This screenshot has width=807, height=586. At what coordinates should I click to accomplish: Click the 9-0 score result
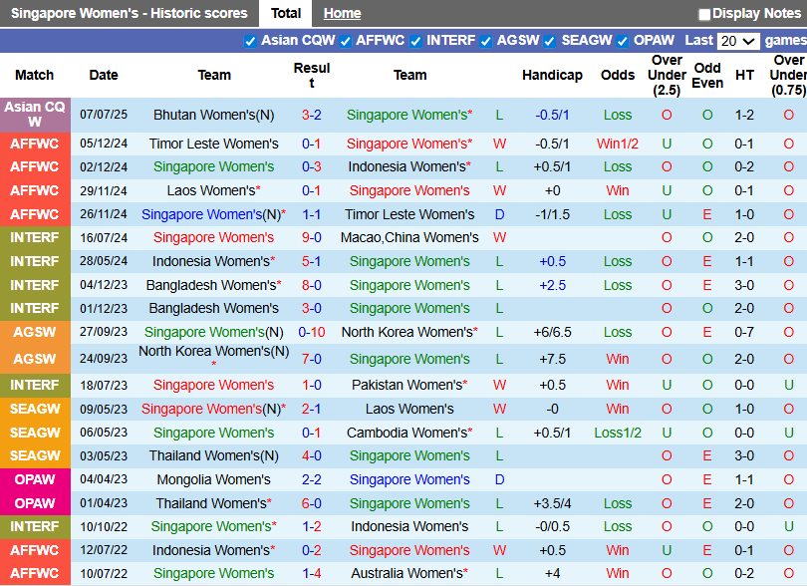pyautogui.click(x=312, y=237)
